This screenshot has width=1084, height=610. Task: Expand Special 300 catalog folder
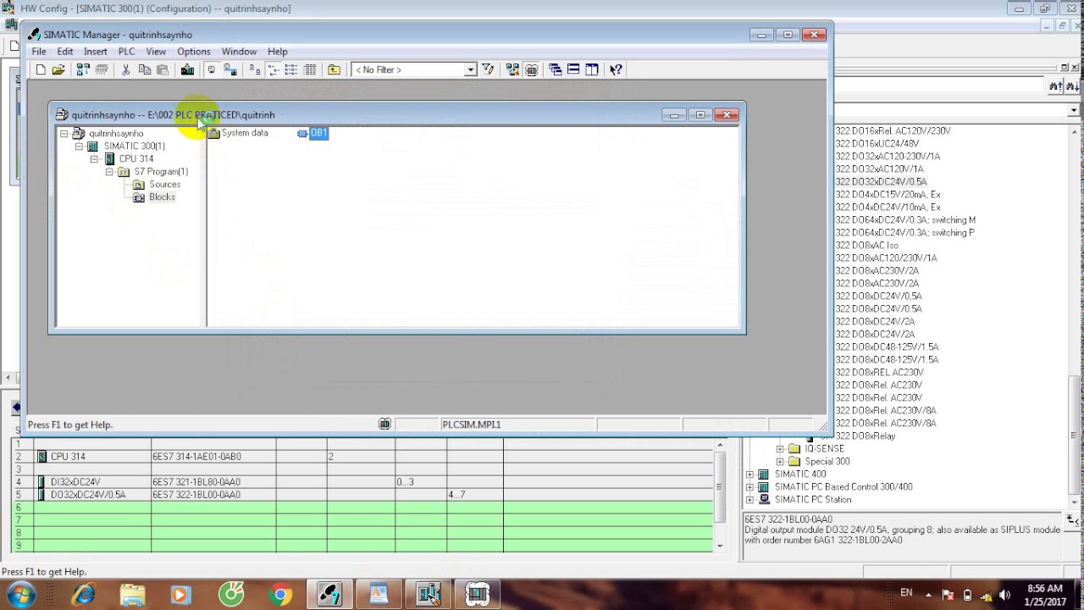click(x=780, y=462)
